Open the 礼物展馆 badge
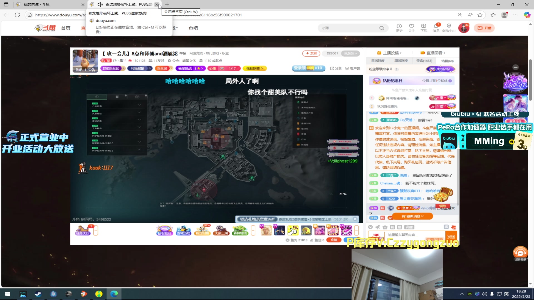534x300 pixels. pyautogui.click(x=140, y=68)
